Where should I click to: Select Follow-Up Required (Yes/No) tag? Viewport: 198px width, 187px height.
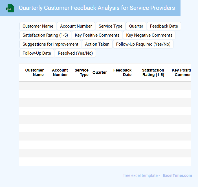(143, 44)
